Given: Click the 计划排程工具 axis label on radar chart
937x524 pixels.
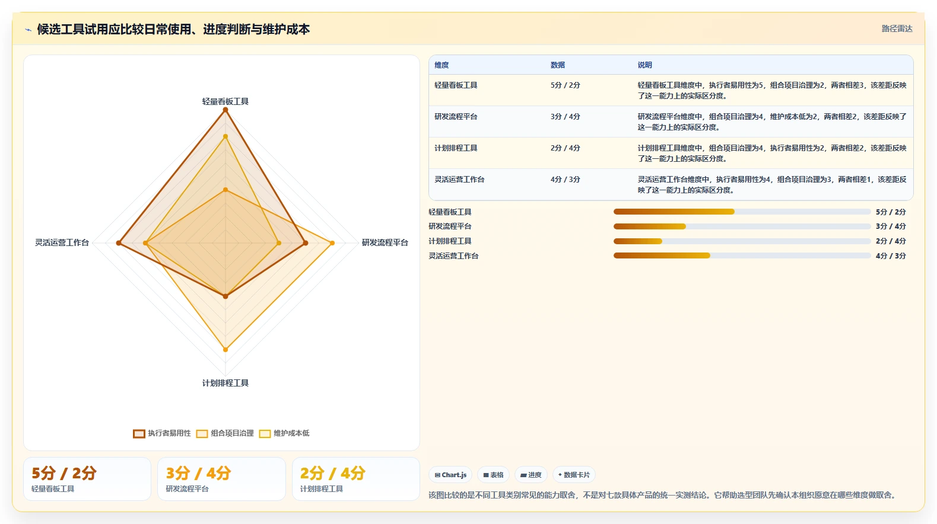Looking at the screenshot, I should pyautogui.click(x=225, y=383).
